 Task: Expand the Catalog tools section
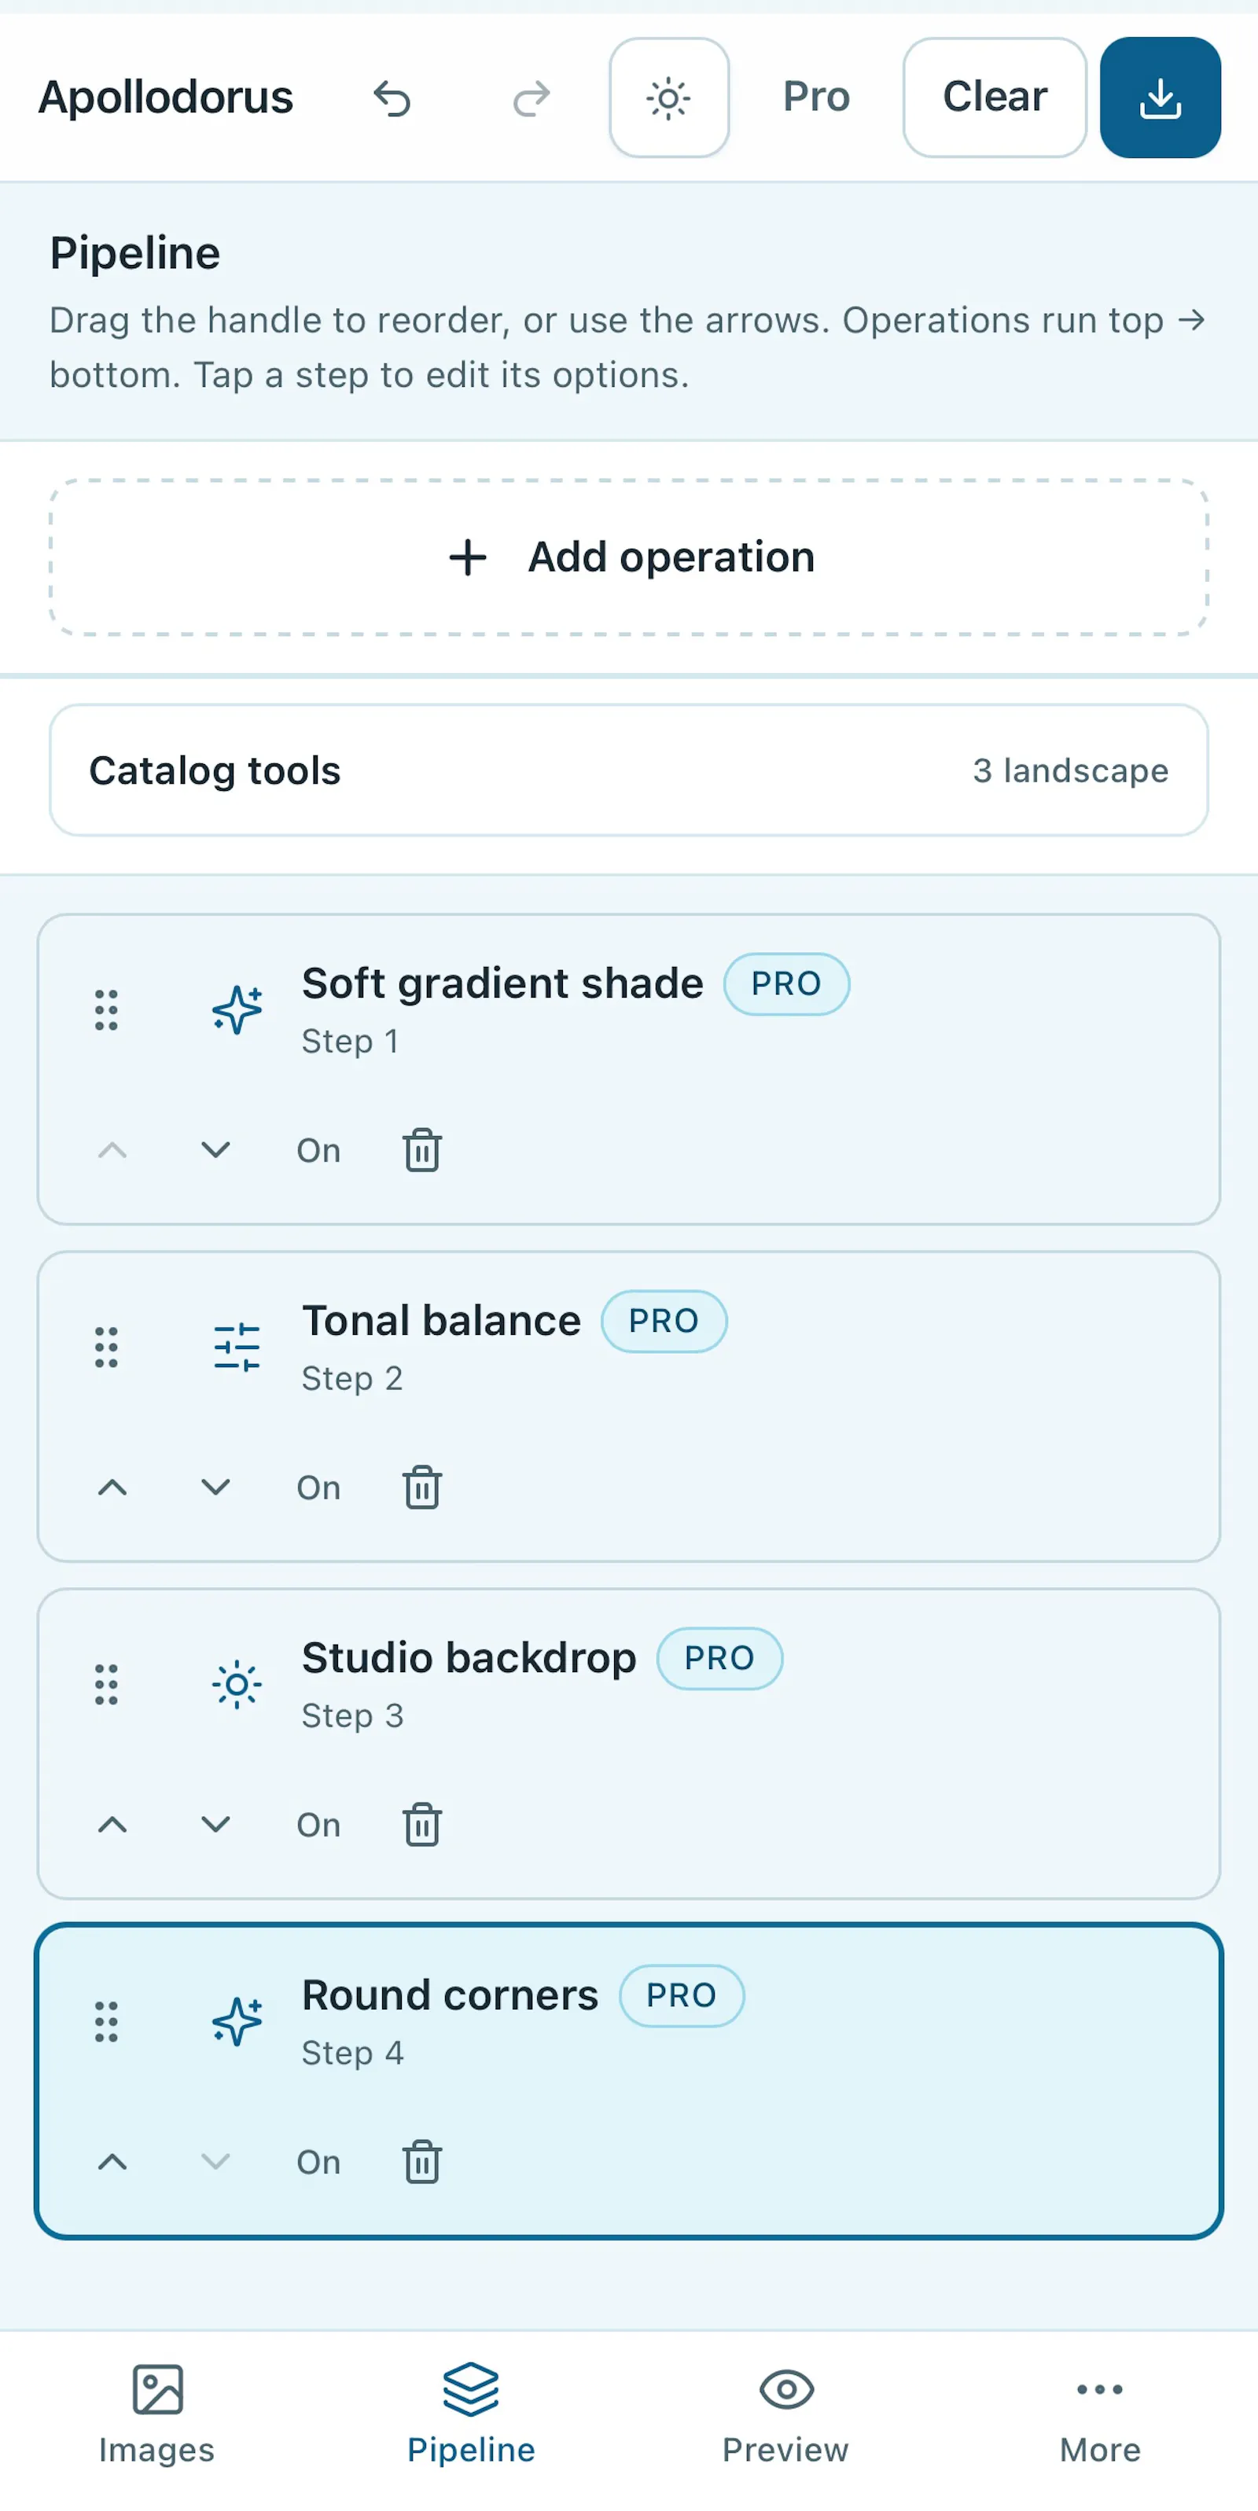pos(629,770)
